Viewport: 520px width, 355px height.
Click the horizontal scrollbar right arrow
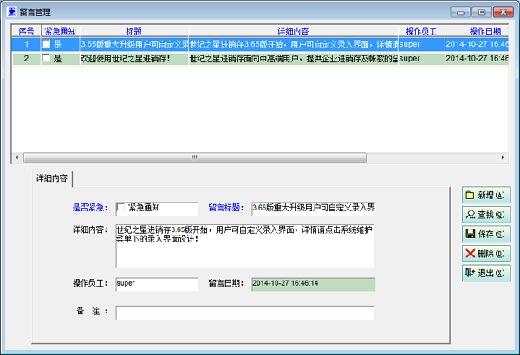click(503, 158)
